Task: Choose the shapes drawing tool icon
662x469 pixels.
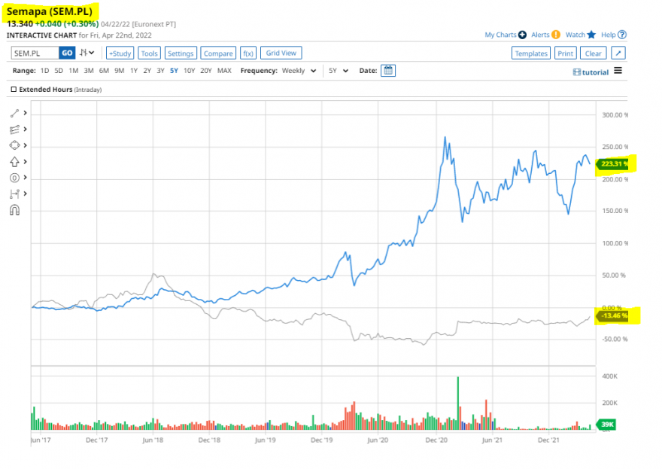Action: pos(15,145)
